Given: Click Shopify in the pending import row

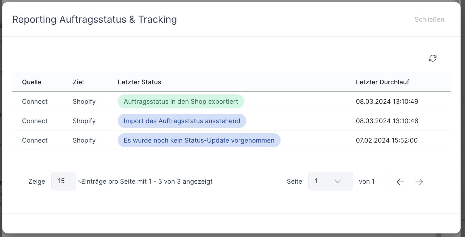Looking at the screenshot, I should 84,121.
